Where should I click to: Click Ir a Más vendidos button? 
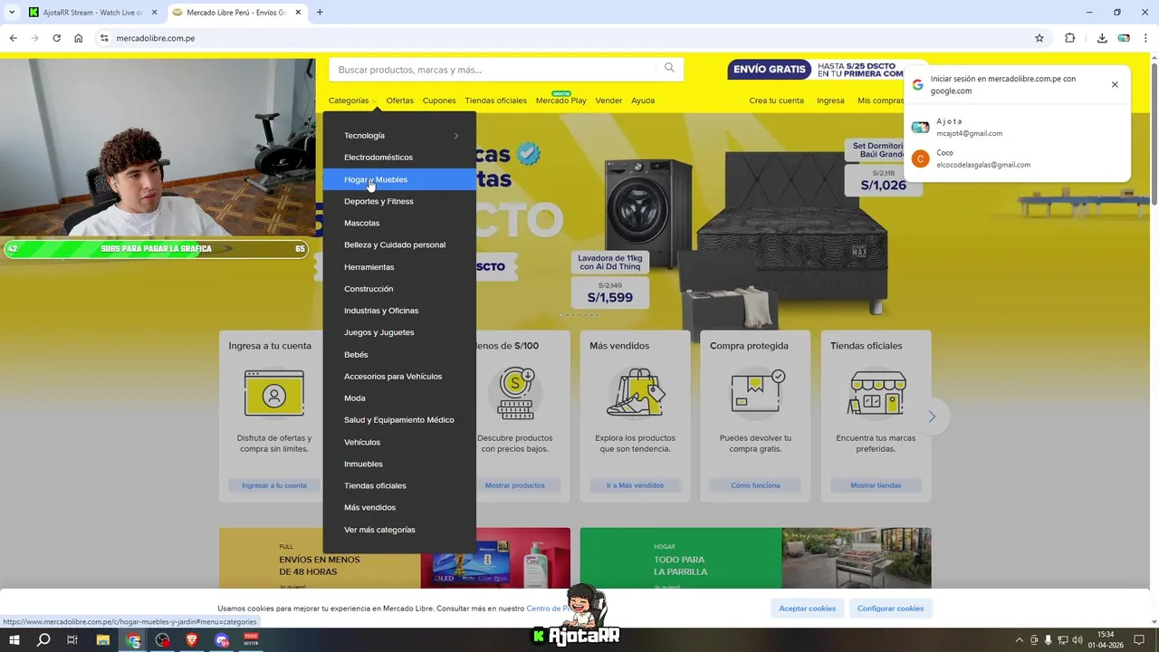[636, 485]
